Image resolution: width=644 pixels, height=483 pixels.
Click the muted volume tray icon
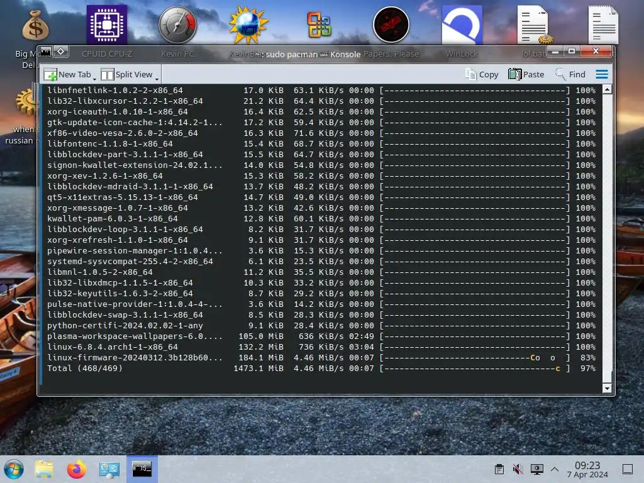click(518, 469)
